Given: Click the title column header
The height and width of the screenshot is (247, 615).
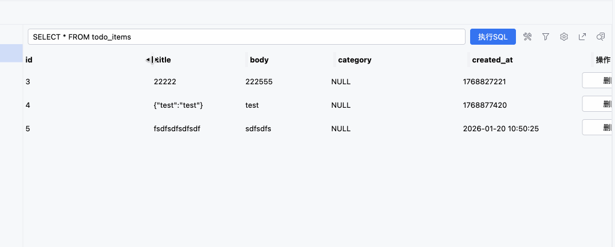Looking at the screenshot, I should coord(165,60).
